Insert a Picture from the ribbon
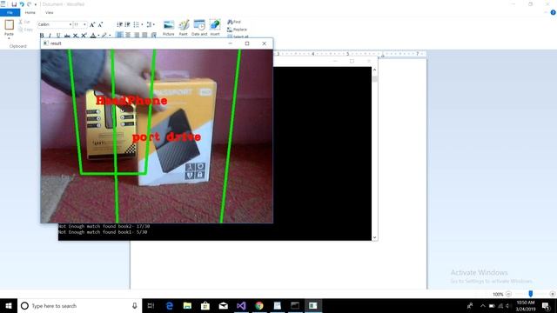 coord(168,28)
